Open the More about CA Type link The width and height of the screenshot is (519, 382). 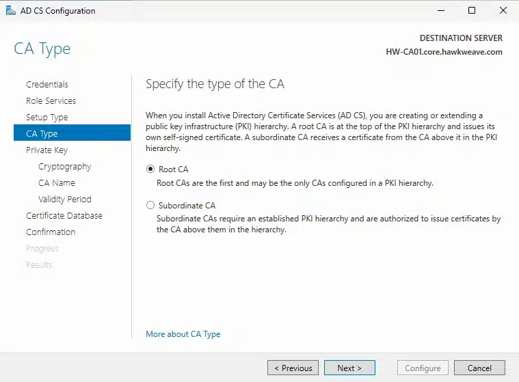pyautogui.click(x=183, y=334)
